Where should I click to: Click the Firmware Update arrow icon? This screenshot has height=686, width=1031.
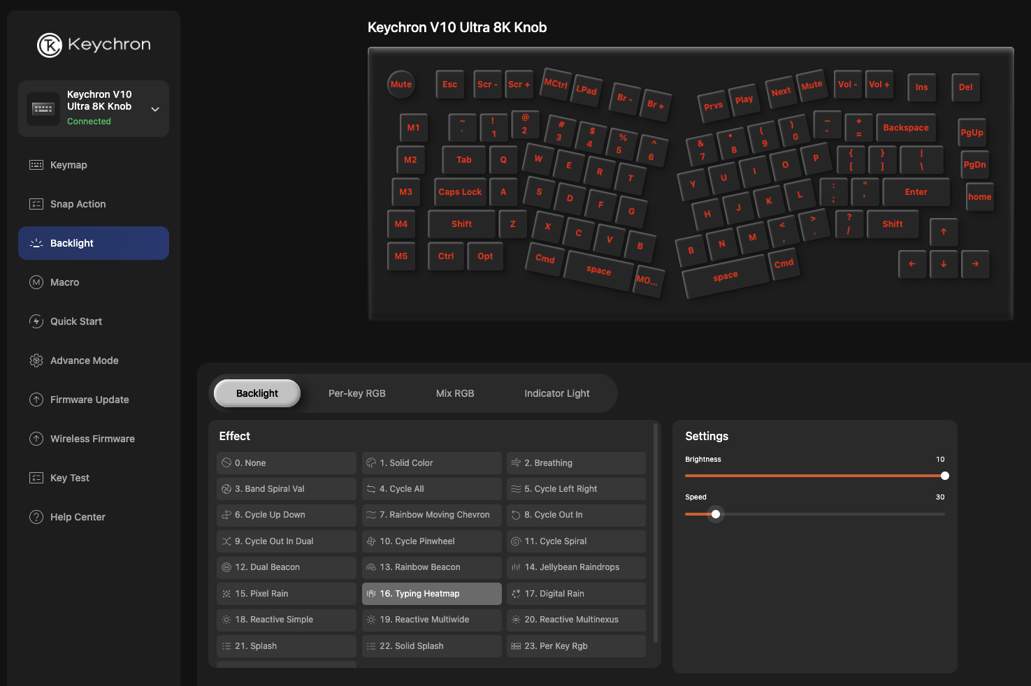[36, 400]
